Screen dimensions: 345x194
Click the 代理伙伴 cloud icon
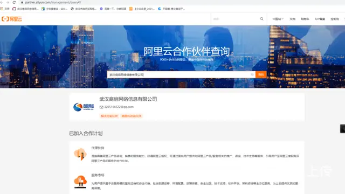coord(80,154)
